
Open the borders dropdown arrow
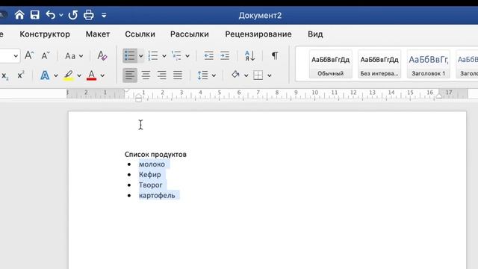pyautogui.click(x=269, y=75)
